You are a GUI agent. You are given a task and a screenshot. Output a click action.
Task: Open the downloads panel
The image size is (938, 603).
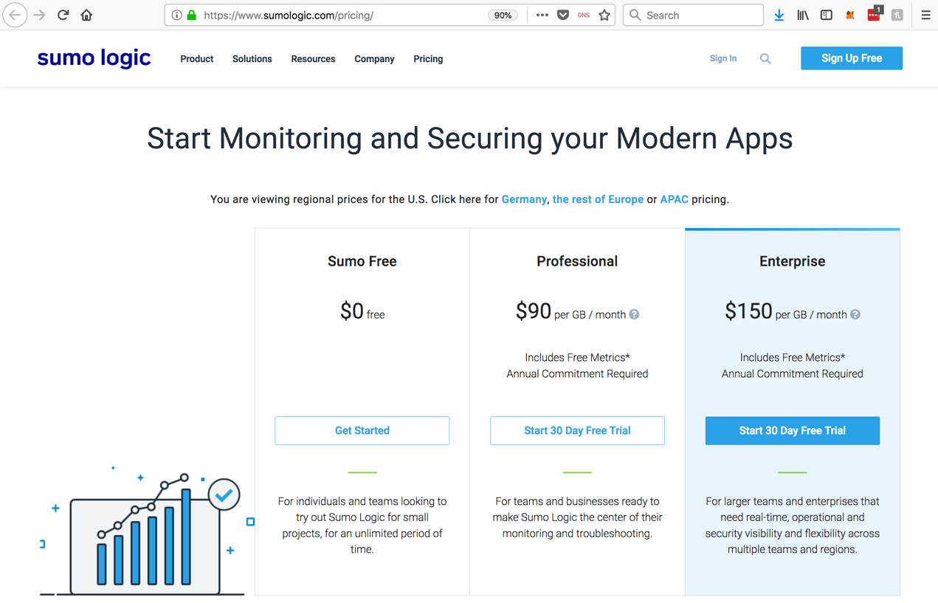779,15
